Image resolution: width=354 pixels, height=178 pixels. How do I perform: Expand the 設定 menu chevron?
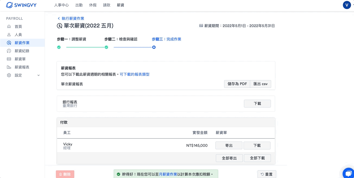[x=39, y=75]
